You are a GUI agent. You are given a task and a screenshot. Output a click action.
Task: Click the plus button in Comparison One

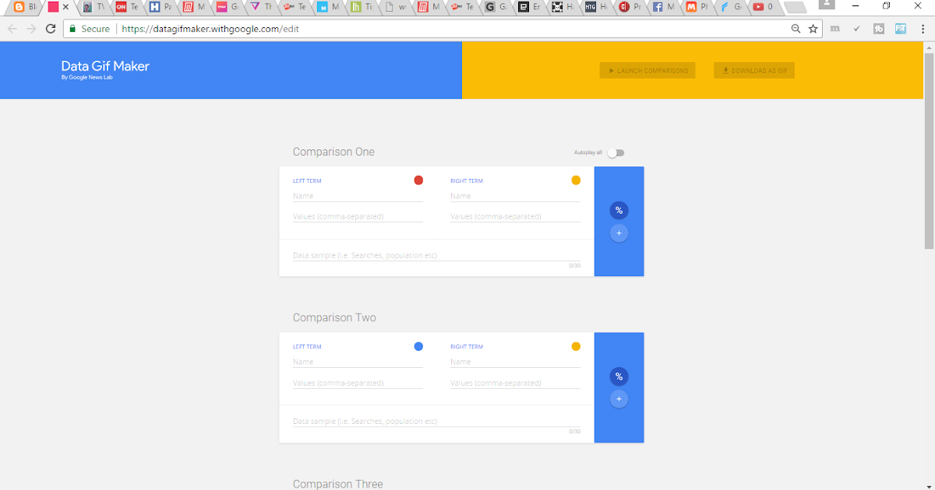[x=619, y=233]
